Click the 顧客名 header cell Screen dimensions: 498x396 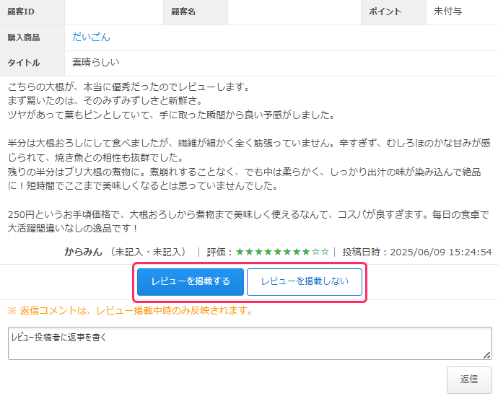(195, 12)
